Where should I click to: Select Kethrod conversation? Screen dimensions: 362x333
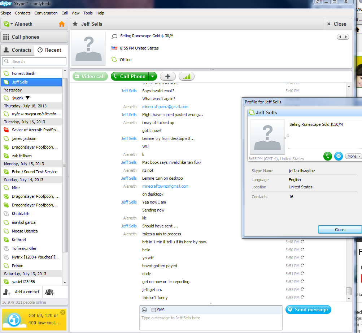coord(31,240)
